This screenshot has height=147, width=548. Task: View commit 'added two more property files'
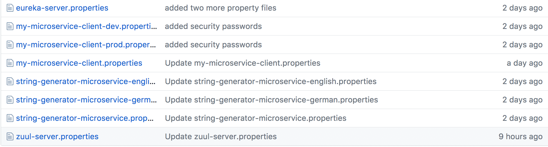(x=221, y=8)
